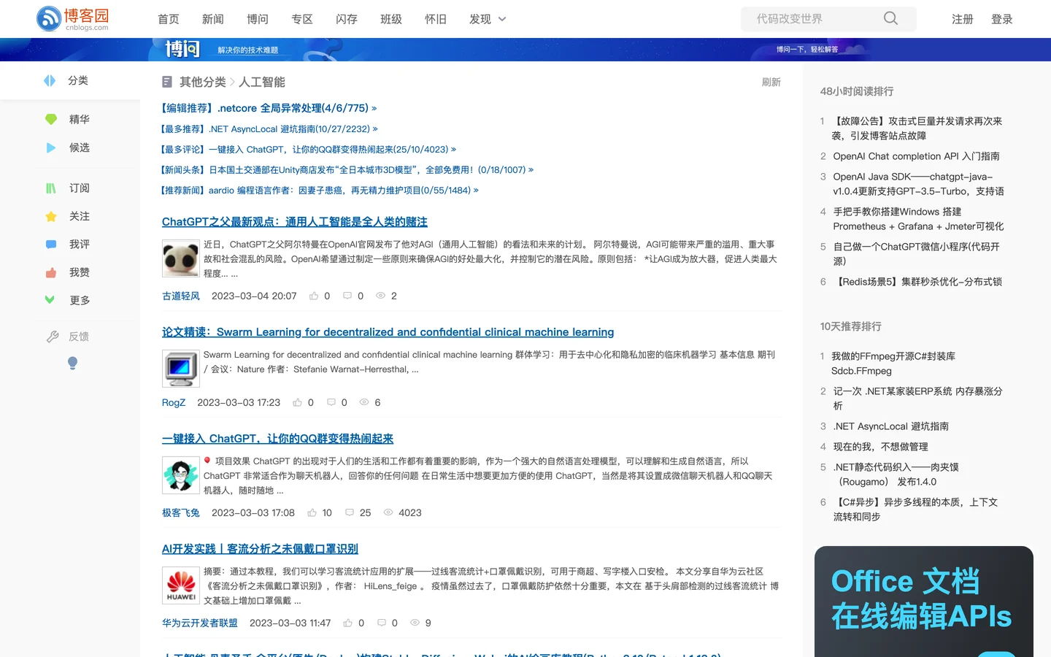Open 【最多推荐】.NET AsyncLocal 避坑指南 link
Image resolution: width=1051 pixels, height=657 pixels.
pos(269,129)
